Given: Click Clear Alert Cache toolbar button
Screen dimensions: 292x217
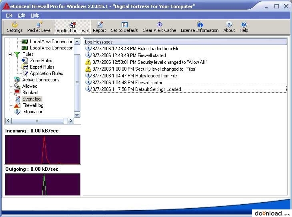Looking at the screenshot, I should [x=159, y=27].
